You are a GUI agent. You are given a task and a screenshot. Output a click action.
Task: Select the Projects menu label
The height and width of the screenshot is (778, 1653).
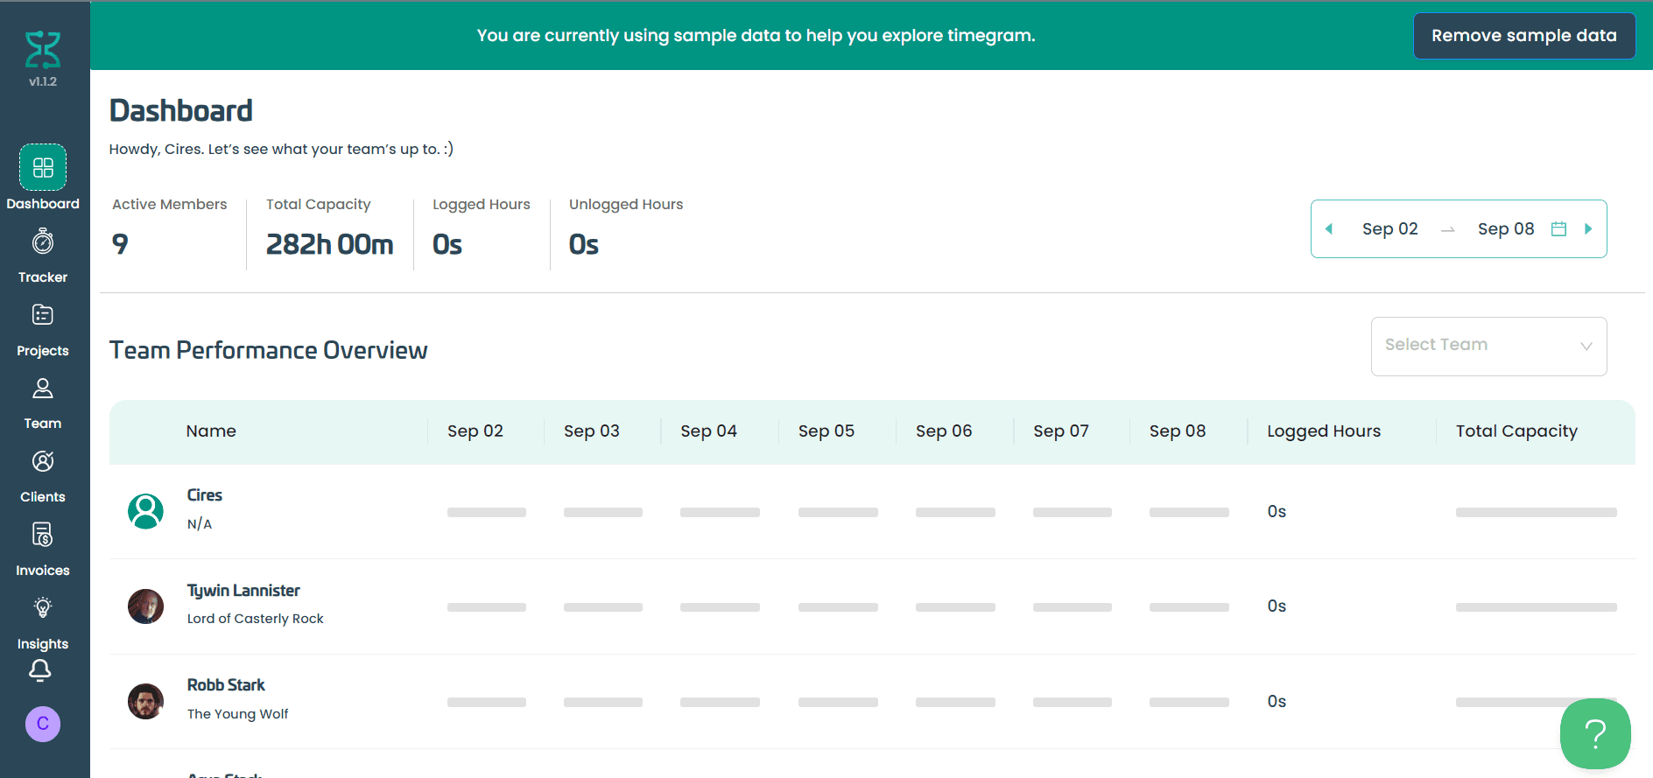click(x=43, y=351)
